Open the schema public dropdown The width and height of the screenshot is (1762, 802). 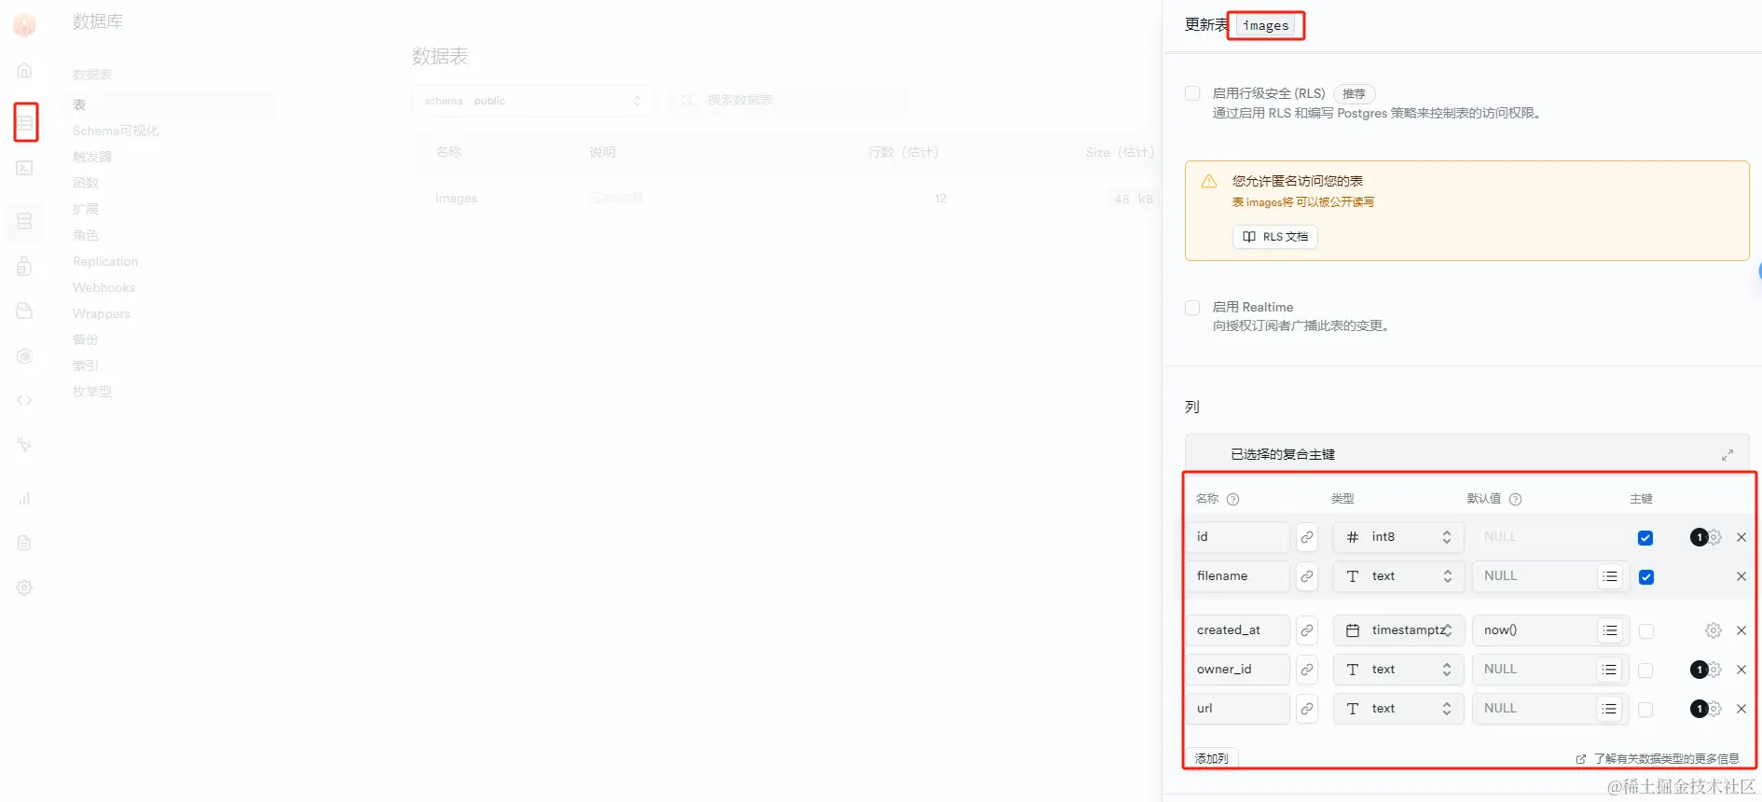click(x=533, y=101)
